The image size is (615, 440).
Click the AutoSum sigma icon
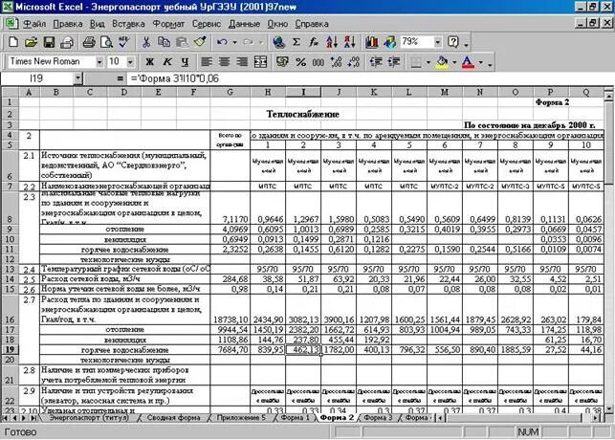tap(297, 42)
